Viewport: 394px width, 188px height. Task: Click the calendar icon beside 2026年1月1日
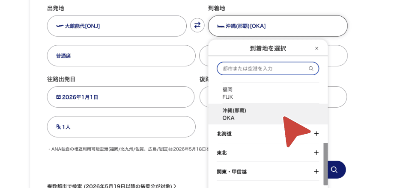[x=58, y=97]
